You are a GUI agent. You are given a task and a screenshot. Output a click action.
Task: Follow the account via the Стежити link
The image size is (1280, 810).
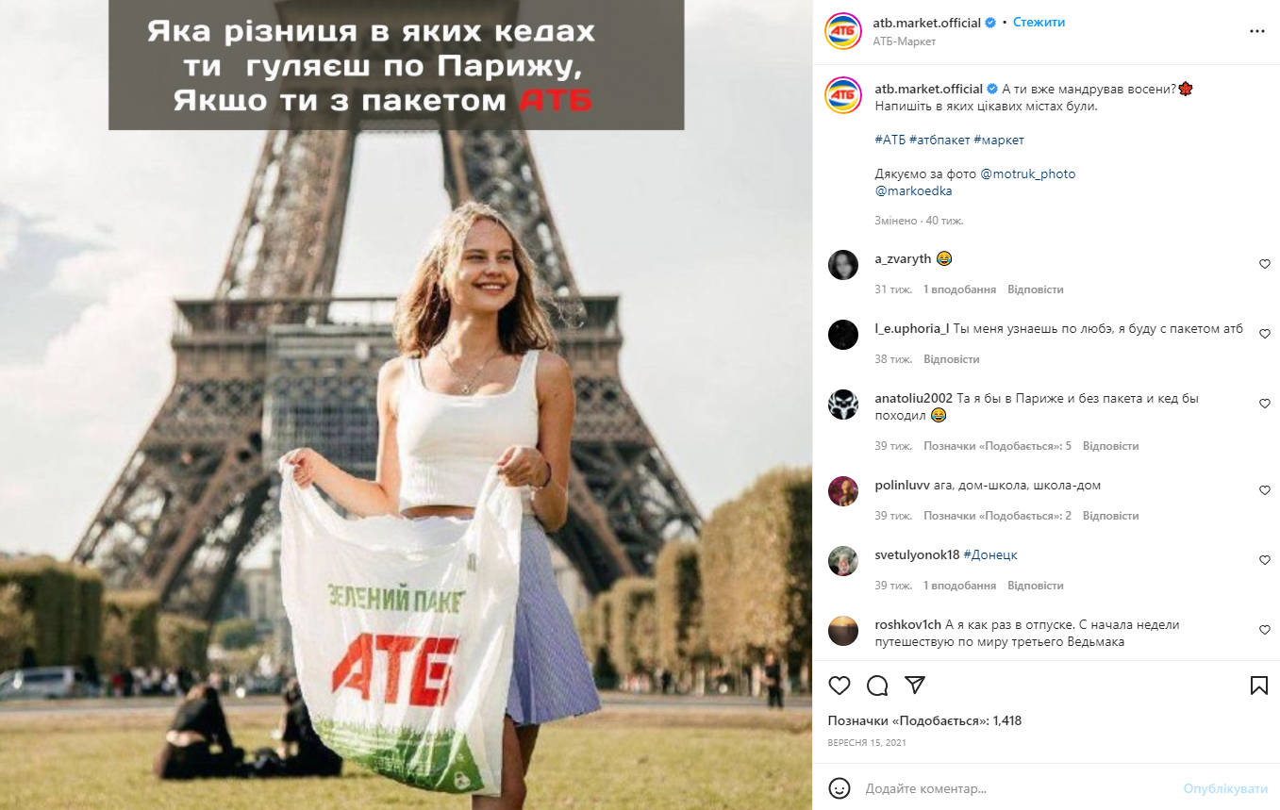[1039, 23]
